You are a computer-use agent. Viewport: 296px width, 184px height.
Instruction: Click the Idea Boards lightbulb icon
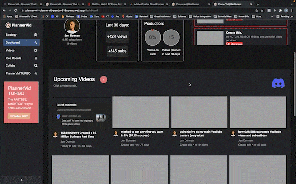tap(36, 58)
